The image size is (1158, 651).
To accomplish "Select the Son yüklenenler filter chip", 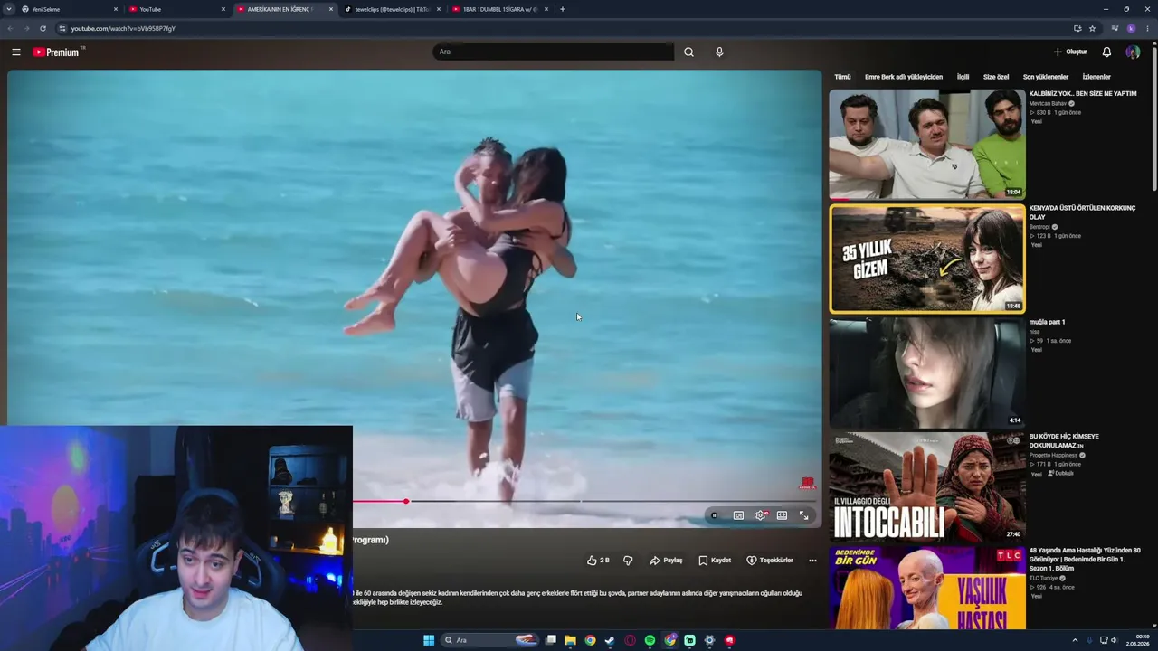I will tap(1046, 77).
